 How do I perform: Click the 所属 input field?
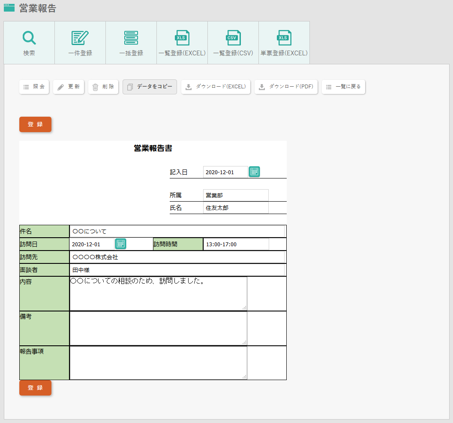coord(236,195)
